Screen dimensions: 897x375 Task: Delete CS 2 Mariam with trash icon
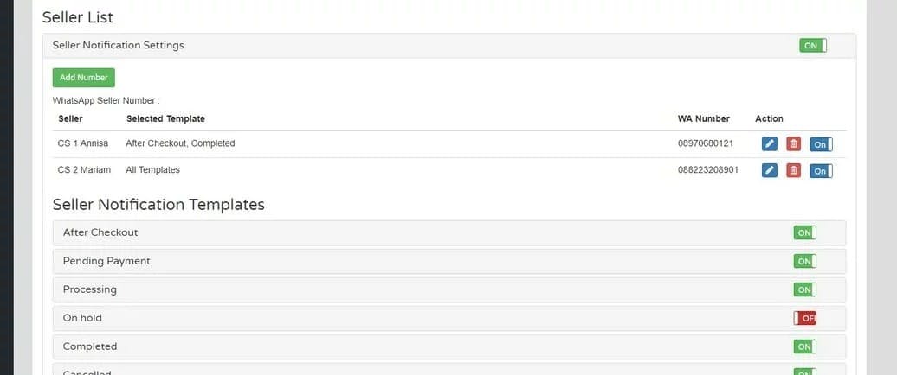(x=793, y=170)
